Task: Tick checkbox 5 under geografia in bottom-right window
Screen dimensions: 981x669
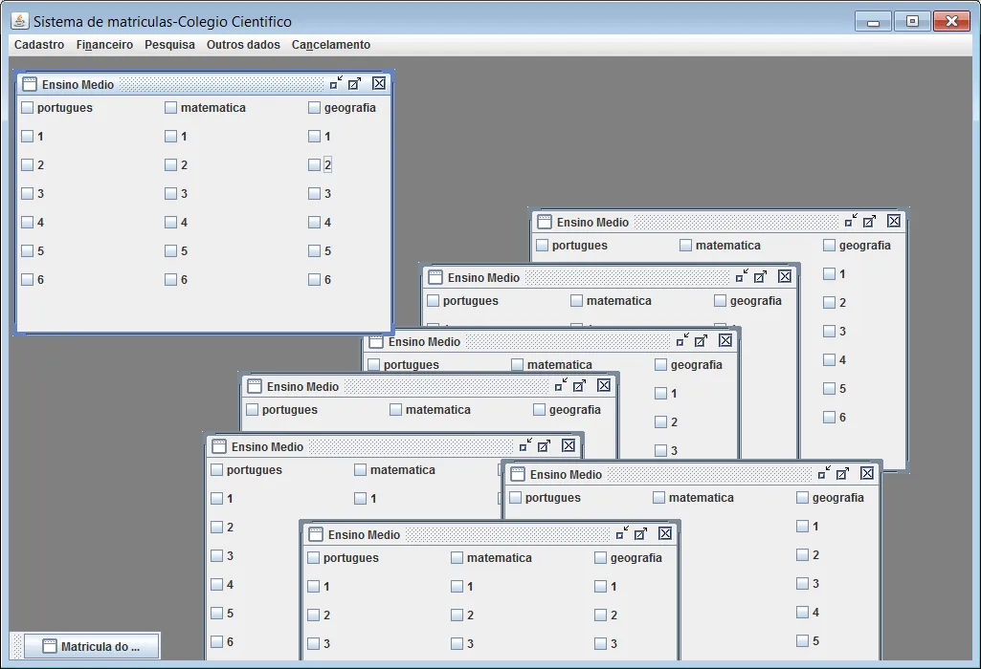Action: pos(808,641)
